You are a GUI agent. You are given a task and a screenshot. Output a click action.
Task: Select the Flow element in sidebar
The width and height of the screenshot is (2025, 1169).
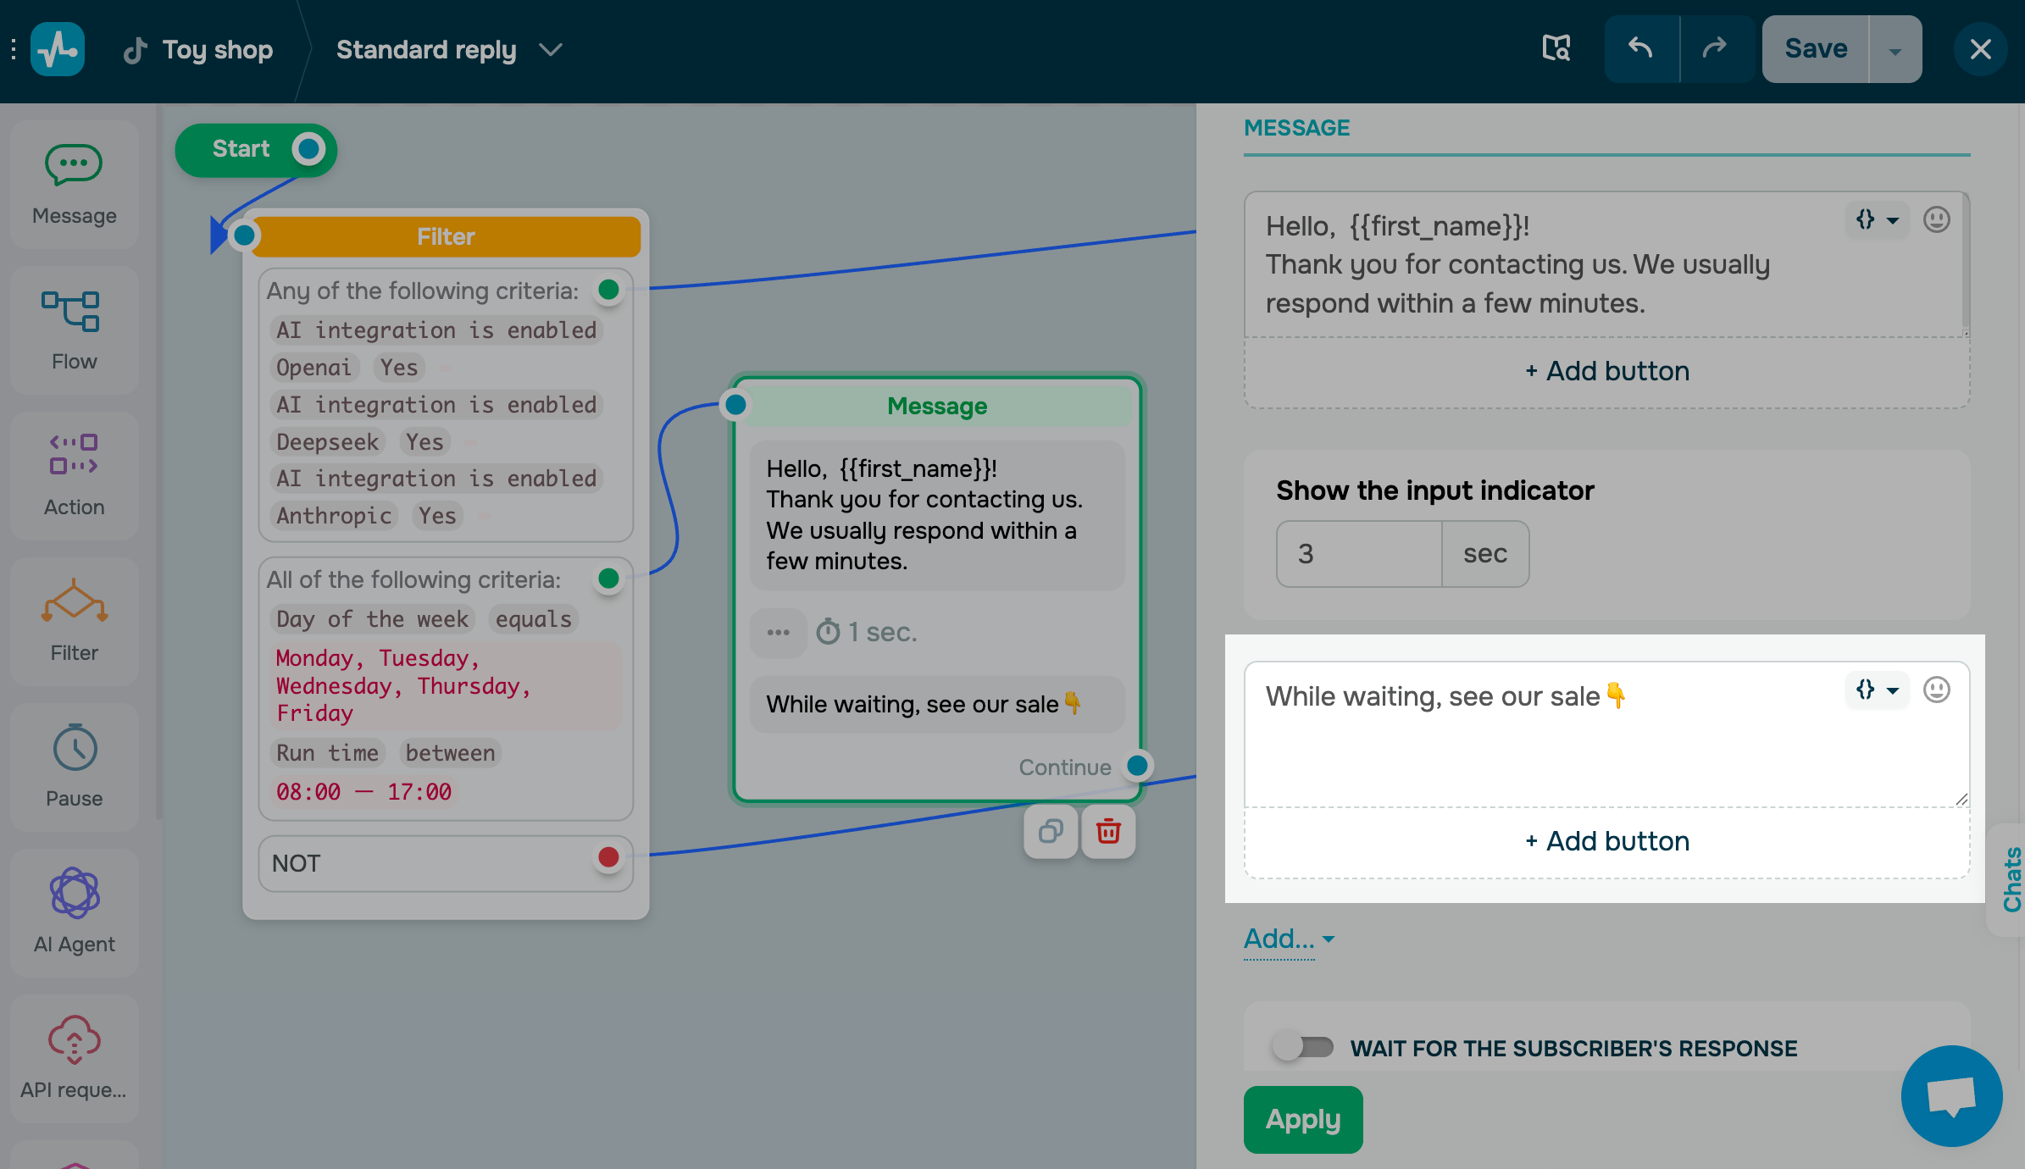(75, 330)
